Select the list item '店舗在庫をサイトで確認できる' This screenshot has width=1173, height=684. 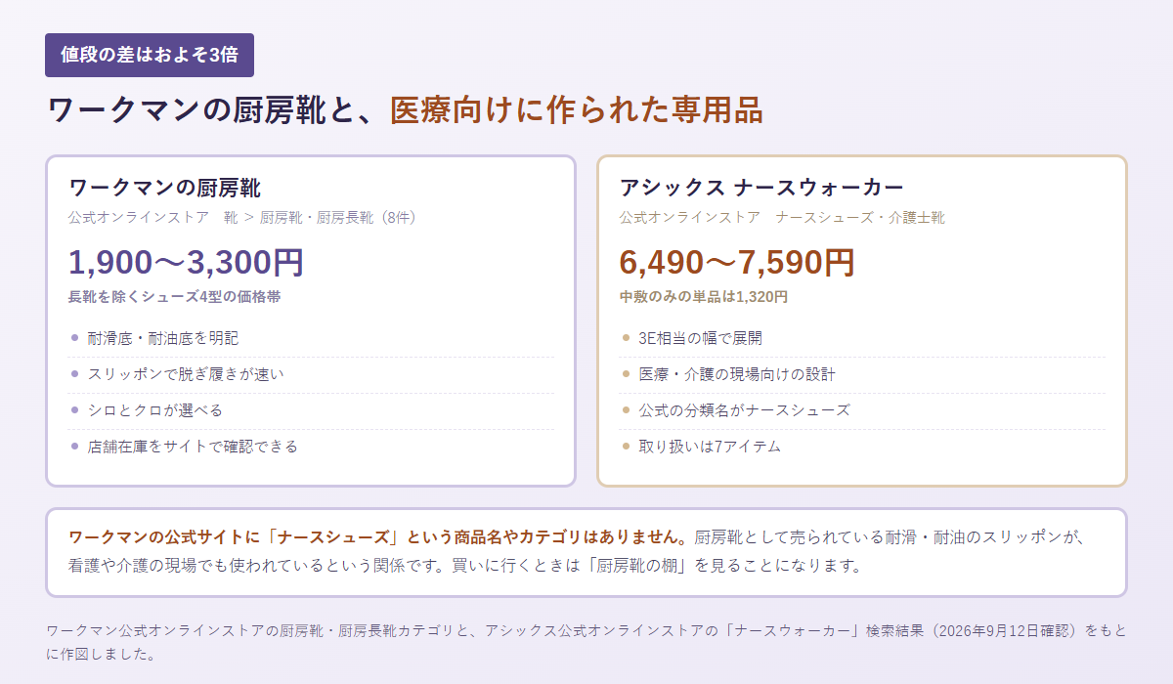pos(312,447)
